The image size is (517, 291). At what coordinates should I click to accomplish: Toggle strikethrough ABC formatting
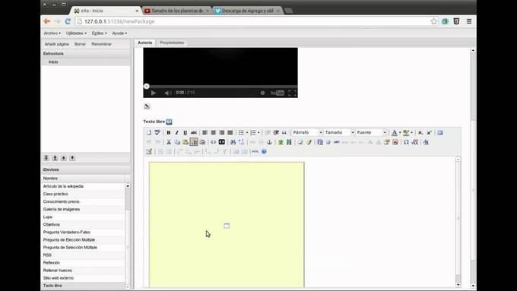(x=194, y=132)
